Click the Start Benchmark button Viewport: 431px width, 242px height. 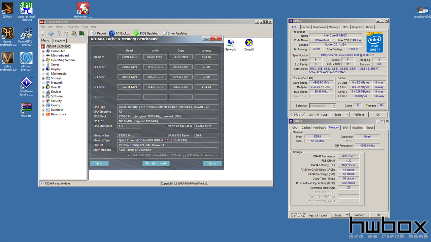coord(156,163)
